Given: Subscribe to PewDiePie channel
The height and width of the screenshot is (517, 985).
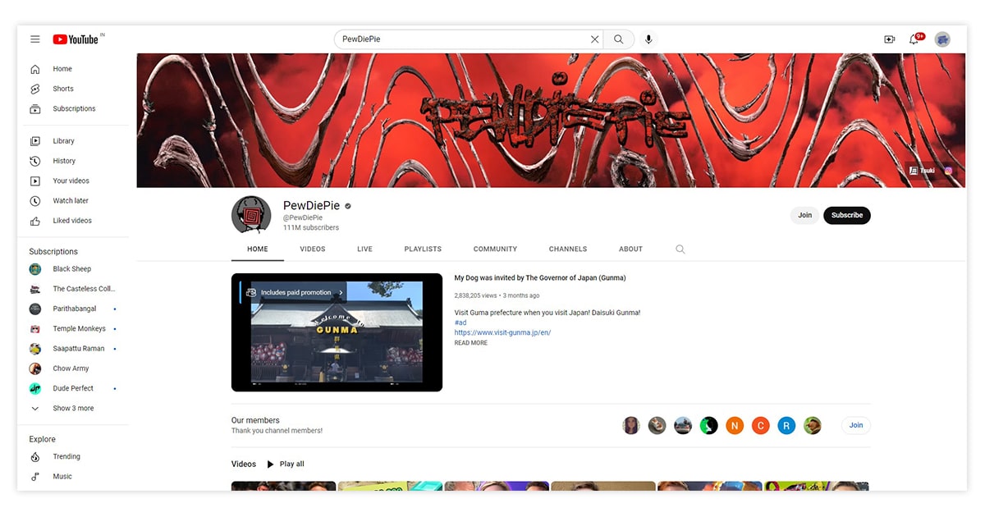Looking at the screenshot, I should click(846, 215).
